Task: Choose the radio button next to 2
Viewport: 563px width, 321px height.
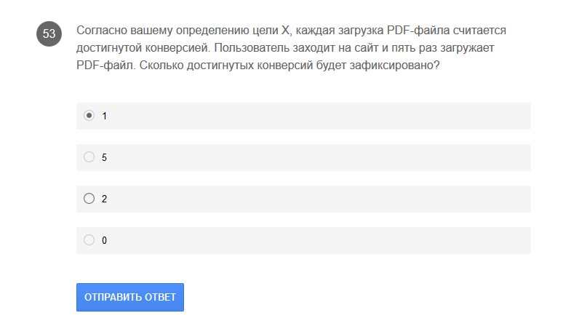Action: (89, 199)
